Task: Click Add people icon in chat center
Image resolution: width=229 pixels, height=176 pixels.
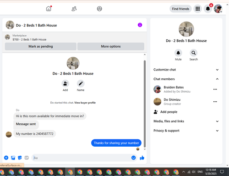Action: (65, 83)
